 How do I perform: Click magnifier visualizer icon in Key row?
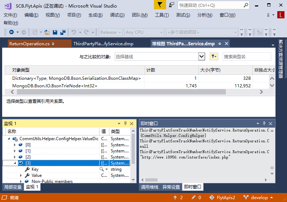(101, 169)
